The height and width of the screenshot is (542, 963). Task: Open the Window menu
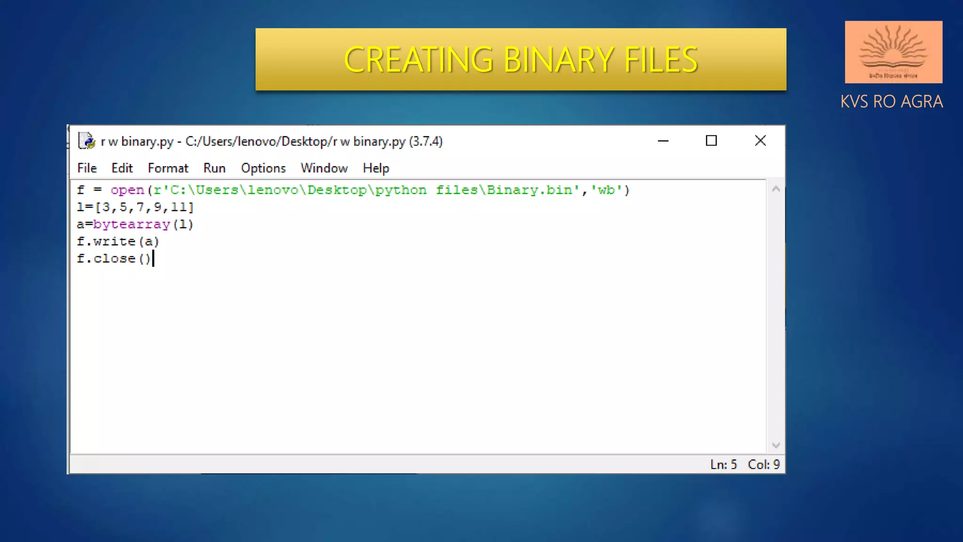click(x=324, y=168)
